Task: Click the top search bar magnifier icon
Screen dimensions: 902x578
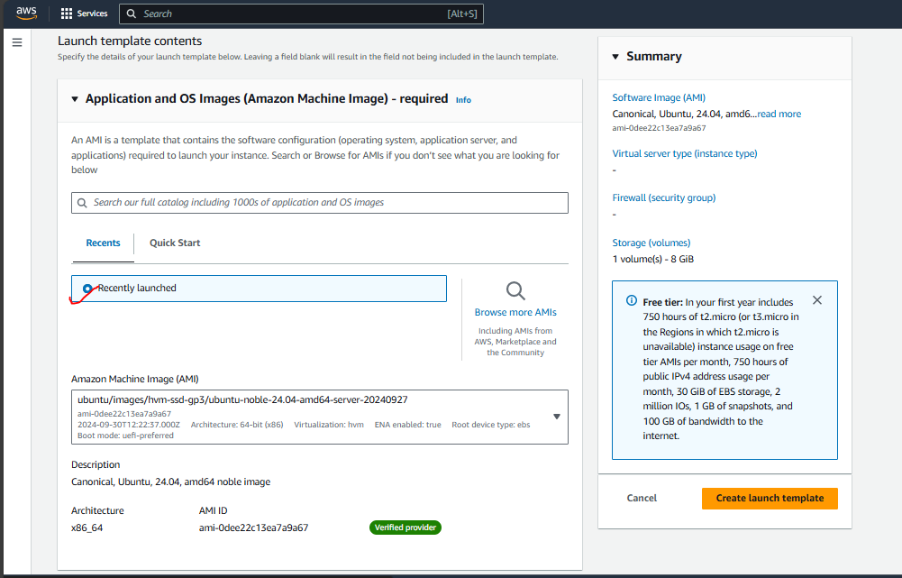Action: pos(132,14)
